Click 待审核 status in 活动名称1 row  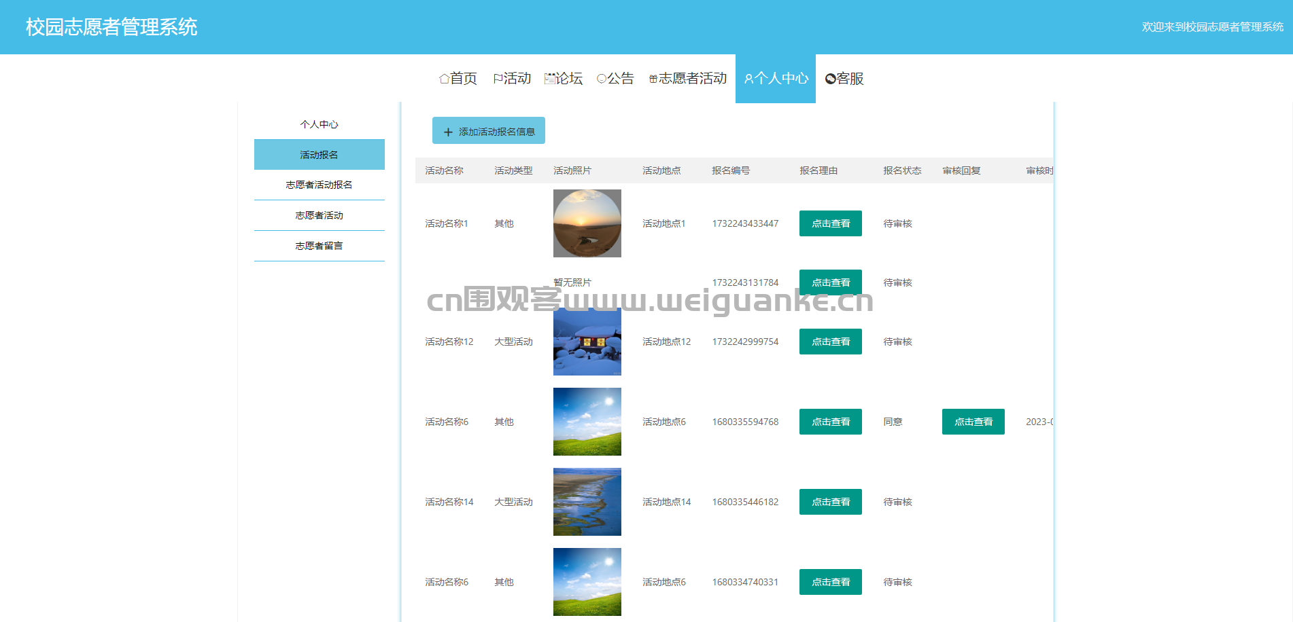[897, 223]
